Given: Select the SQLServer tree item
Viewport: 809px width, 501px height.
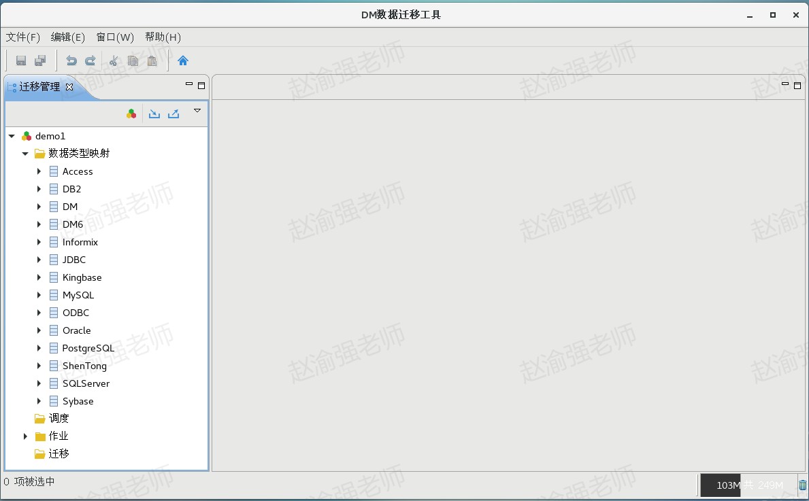Looking at the screenshot, I should click(x=86, y=383).
